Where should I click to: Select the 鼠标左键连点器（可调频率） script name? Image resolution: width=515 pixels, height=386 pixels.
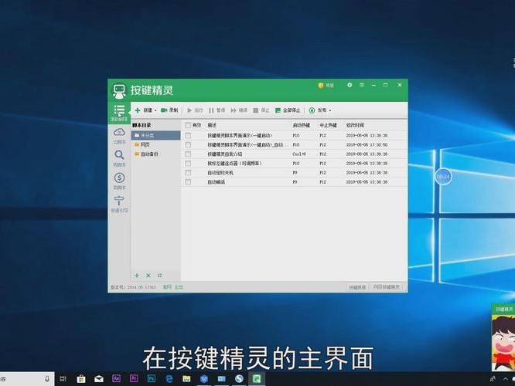(234, 164)
